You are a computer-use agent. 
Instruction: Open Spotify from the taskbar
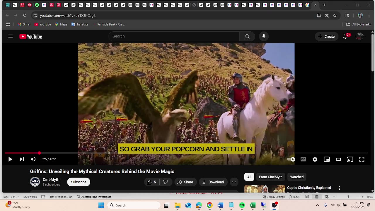[242, 205]
